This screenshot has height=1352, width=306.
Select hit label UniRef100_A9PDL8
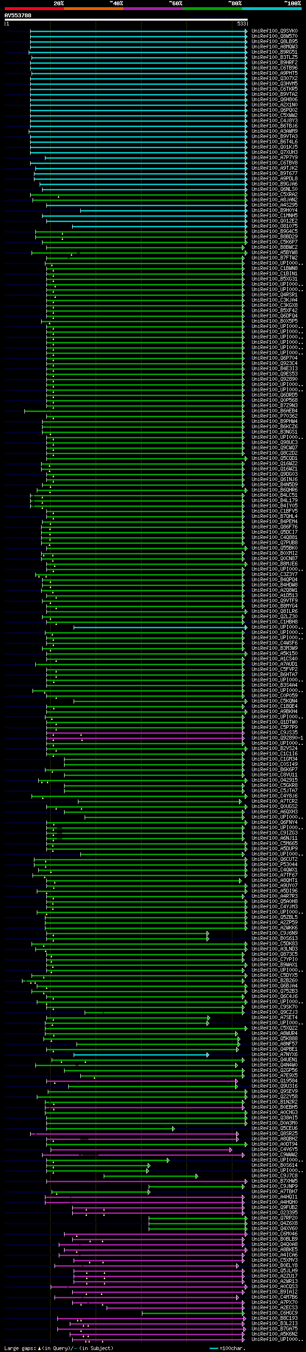point(274,178)
